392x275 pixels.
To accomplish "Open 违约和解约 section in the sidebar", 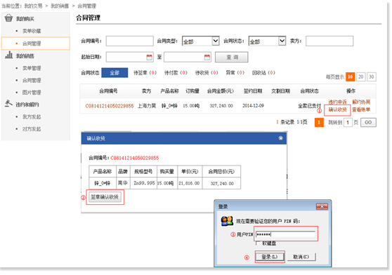I will click(27, 105).
